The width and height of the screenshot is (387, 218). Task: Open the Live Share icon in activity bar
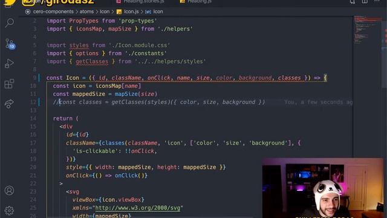9,104
